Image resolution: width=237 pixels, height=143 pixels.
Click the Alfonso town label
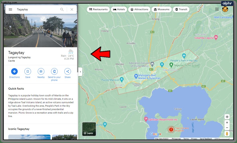pyautogui.click(x=99, y=69)
